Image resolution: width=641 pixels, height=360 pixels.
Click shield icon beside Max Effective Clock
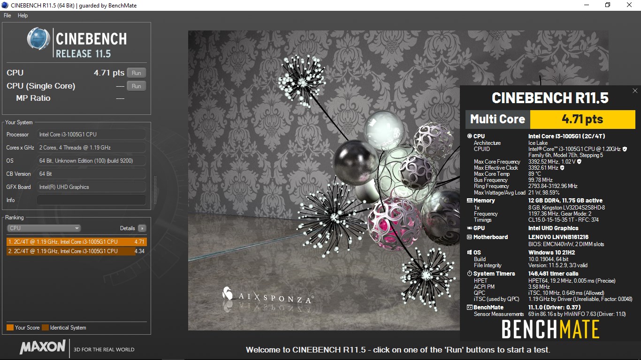(x=562, y=168)
